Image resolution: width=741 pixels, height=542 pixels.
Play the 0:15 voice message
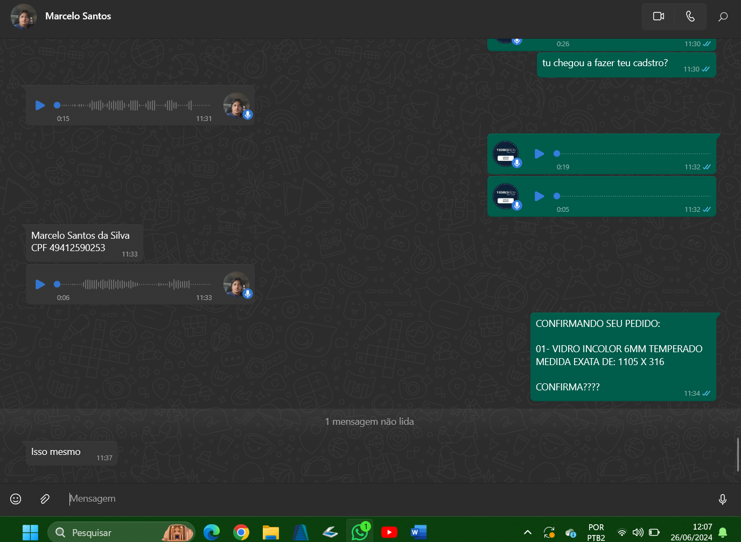[40, 105]
